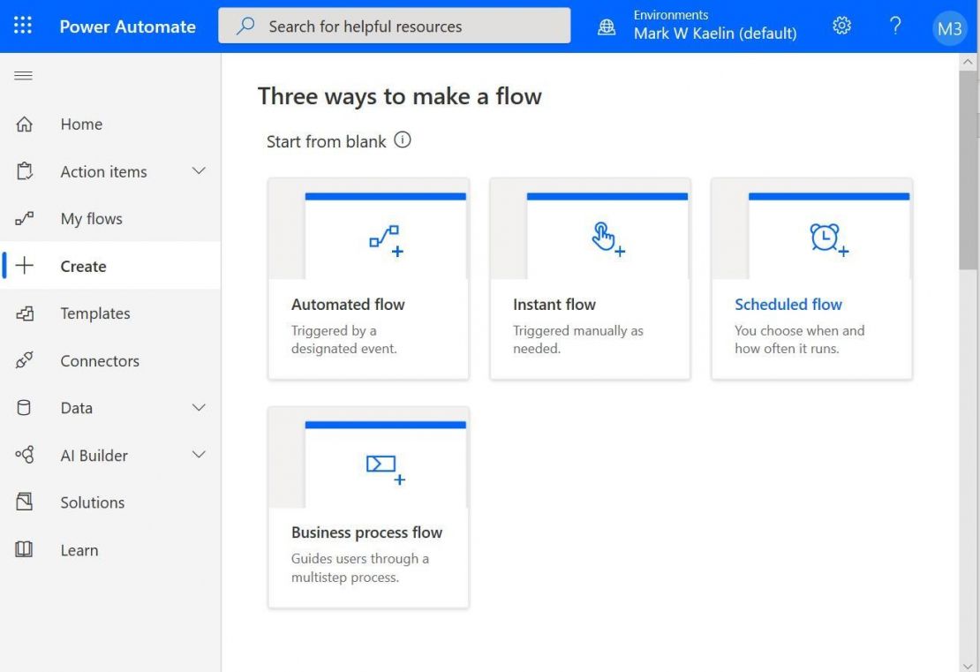Image resolution: width=980 pixels, height=672 pixels.
Task: Select Create in the sidebar
Action: pos(82,265)
